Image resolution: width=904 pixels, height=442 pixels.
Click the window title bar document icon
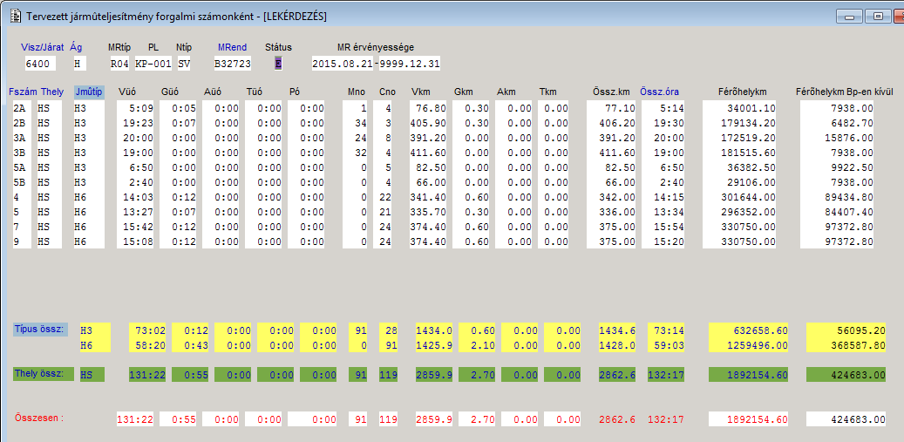tap(15, 17)
